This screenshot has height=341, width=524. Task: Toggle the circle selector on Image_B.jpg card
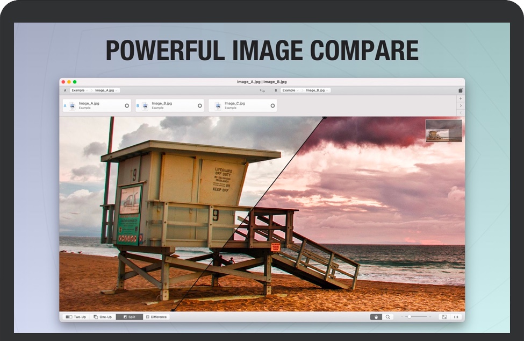point(200,105)
